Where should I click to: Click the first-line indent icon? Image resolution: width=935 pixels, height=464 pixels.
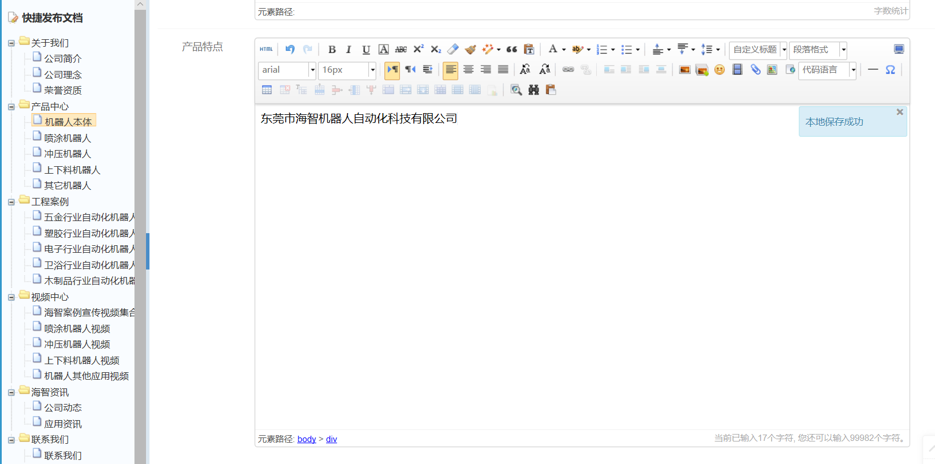pyautogui.click(x=428, y=70)
